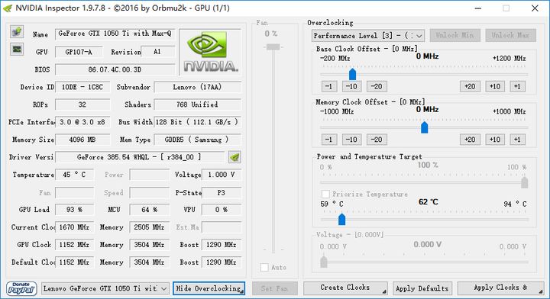
Task: Click the BIOS field 86.07.4C.00.3D
Action: [x=115, y=69]
